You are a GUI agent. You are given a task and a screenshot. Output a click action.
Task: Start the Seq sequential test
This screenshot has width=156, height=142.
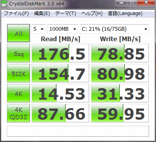pos(18,53)
